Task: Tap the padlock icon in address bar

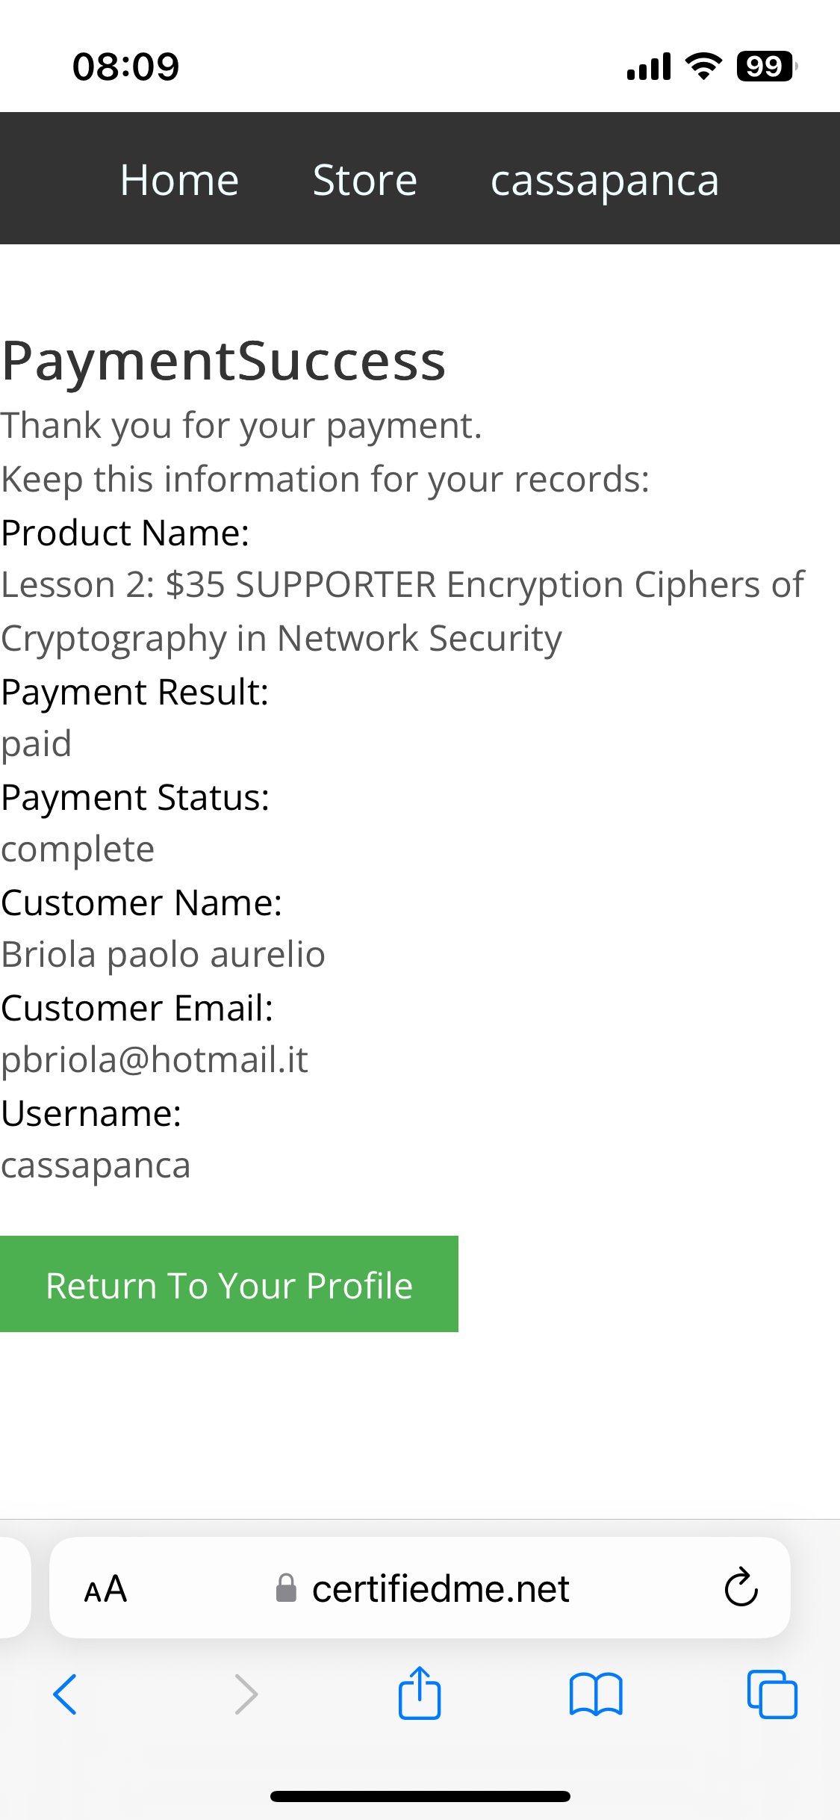Action: coord(286,1588)
